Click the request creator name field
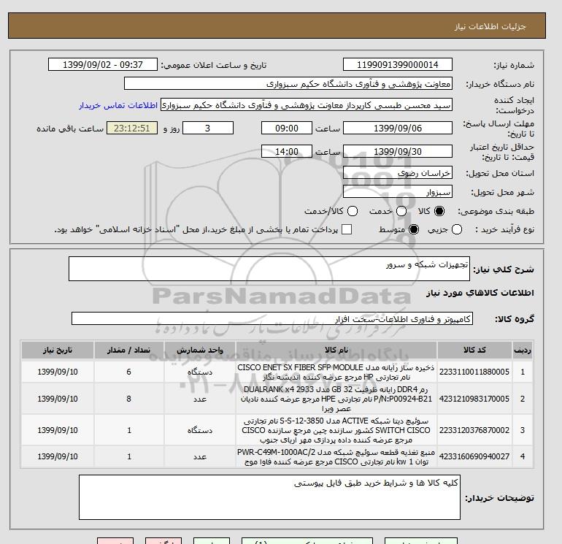This screenshot has width=562, height=544. (x=307, y=105)
